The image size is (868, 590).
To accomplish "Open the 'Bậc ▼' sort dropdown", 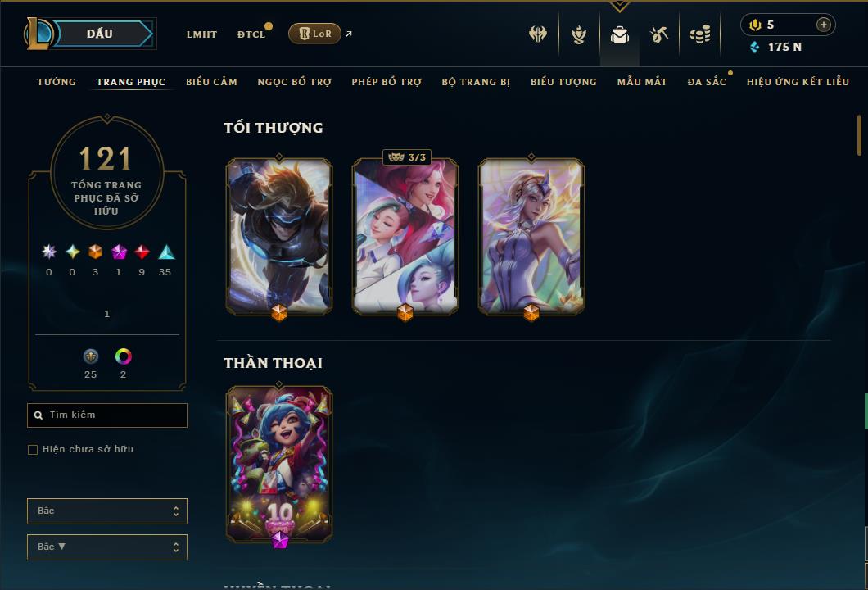I will click(106, 547).
